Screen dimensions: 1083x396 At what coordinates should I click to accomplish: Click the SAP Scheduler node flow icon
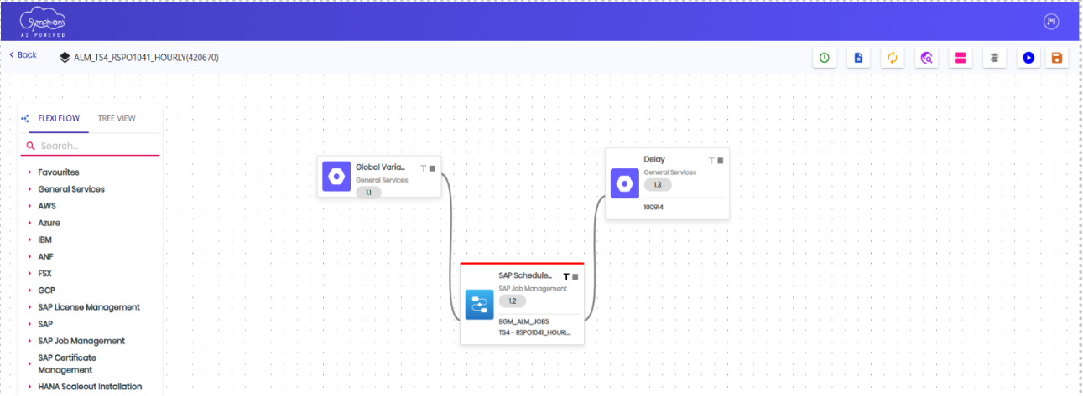[x=479, y=305]
